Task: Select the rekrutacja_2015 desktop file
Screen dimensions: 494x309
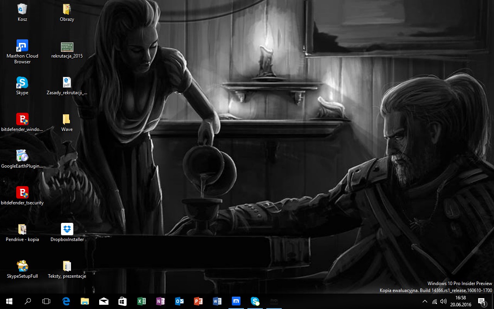Action: [67, 49]
